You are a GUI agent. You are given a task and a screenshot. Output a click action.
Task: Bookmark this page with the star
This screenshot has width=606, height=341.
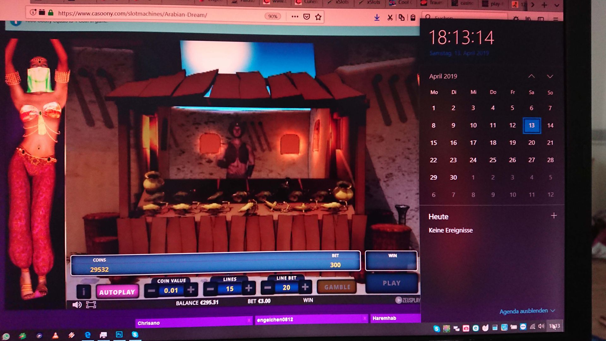[x=318, y=17]
